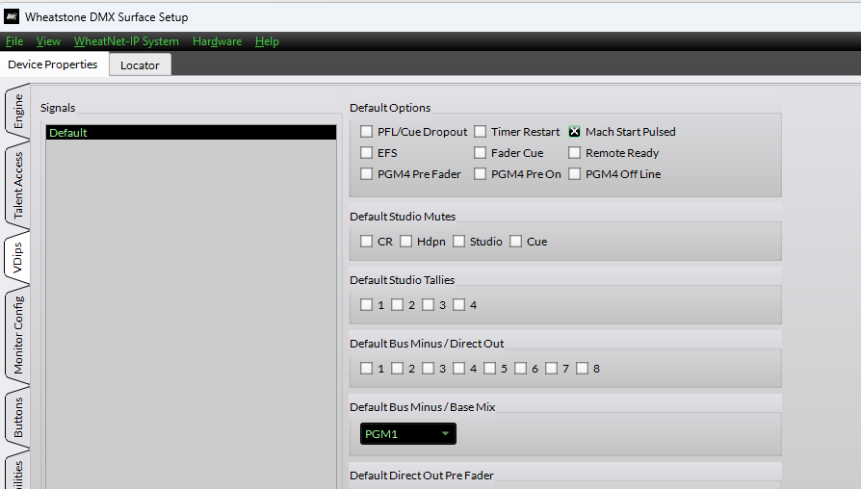
Task: Check Bus Minus / Direct Out box 6
Action: (521, 369)
